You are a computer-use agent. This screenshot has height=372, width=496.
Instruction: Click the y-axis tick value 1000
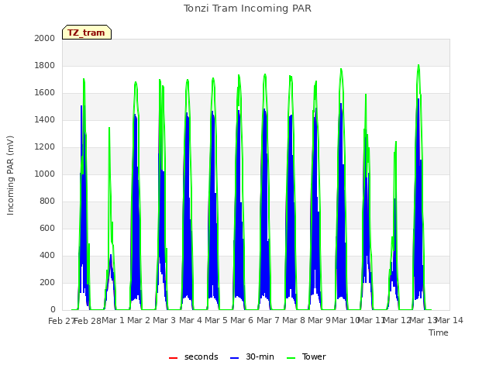click(45, 174)
